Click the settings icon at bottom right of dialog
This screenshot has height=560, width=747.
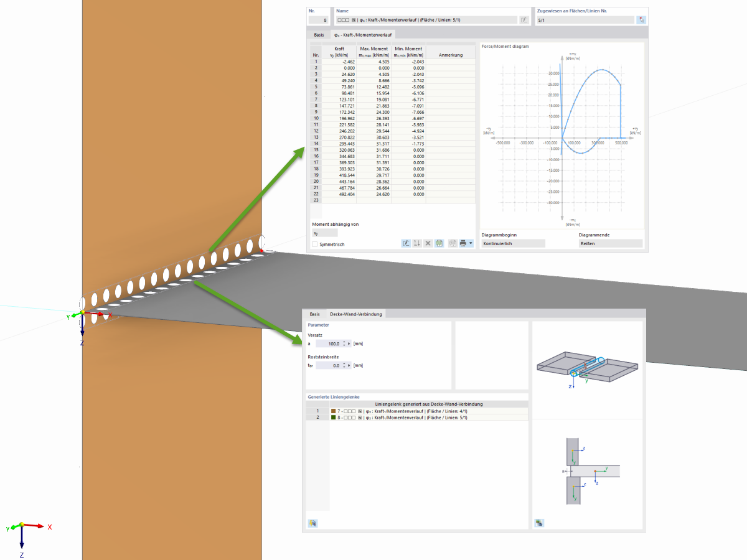(538, 523)
